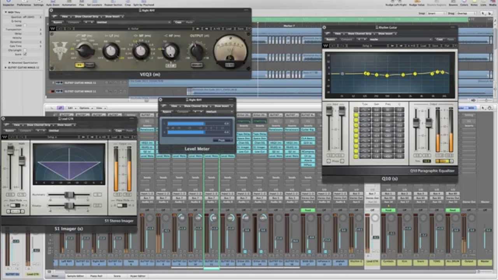The height and width of the screenshot is (280, 498).
Task: Toggle Bypass in the S1 Imager window
Action: click(x=10, y=131)
